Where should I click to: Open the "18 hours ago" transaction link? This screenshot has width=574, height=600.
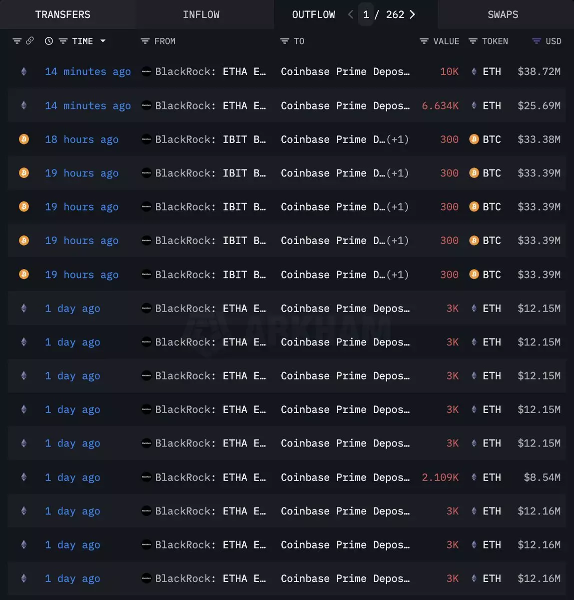click(x=81, y=139)
